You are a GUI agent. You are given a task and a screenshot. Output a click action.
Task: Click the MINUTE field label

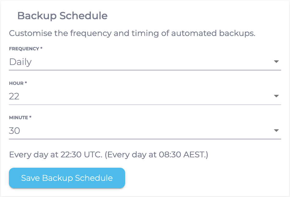click(x=19, y=118)
